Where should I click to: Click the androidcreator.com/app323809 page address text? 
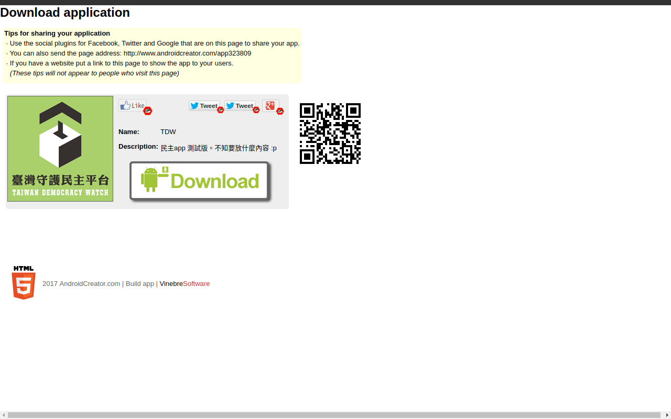pyautogui.click(x=187, y=53)
